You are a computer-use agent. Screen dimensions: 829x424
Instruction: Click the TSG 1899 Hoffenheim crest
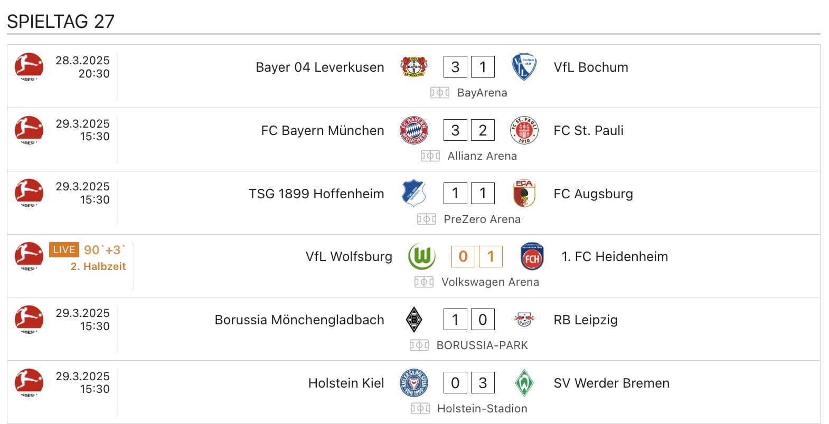click(x=415, y=194)
